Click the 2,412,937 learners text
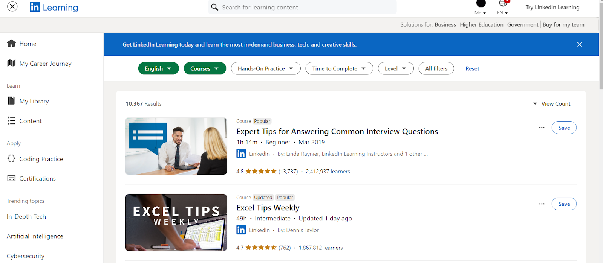This screenshot has width=603, height=263. point(328,171)
